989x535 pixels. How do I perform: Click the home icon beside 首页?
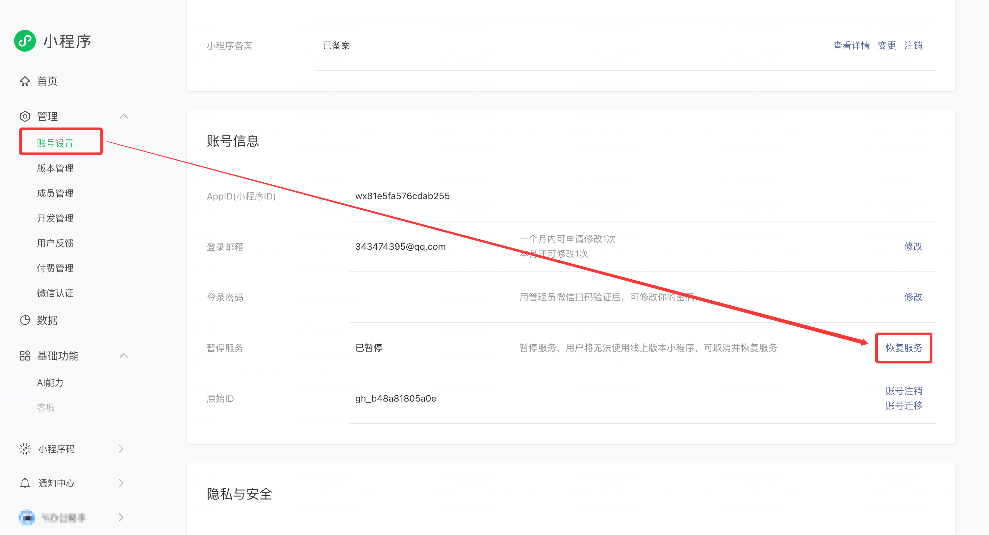pyautogui.click(x=25, y=81)
